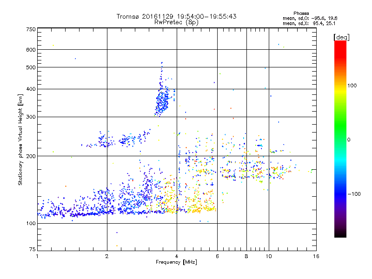Click the x-axis tick label '8'
Image resolution: width=372 pixels, height=279 pixels.
pos(246,256)
